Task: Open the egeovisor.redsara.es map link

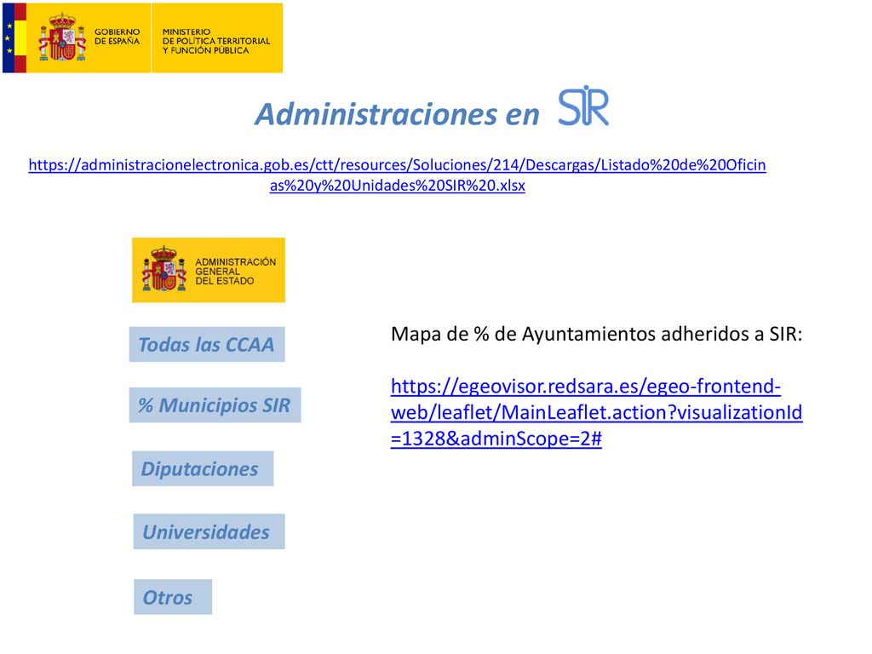Action: point(596,412)
